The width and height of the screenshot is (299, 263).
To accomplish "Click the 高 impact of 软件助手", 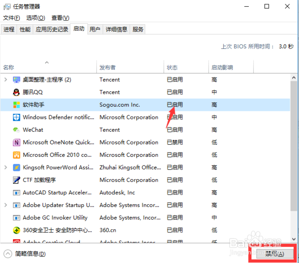I will (x=214, y=105).
